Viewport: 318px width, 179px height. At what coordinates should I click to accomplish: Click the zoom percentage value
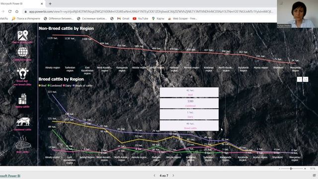[x=313, y=169]
